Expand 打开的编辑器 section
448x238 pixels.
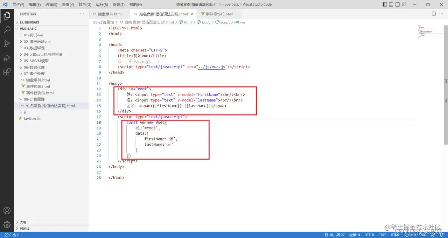[51, 22]
